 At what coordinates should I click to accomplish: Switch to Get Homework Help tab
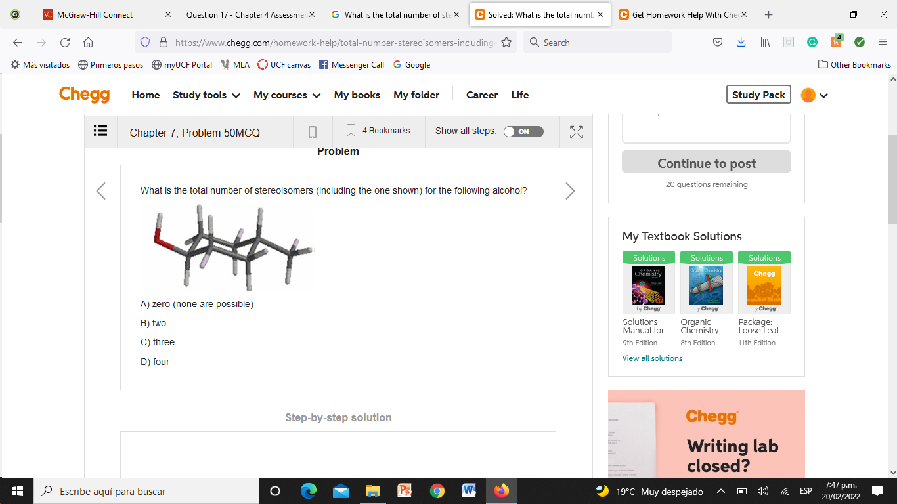[x=683, y=14]
